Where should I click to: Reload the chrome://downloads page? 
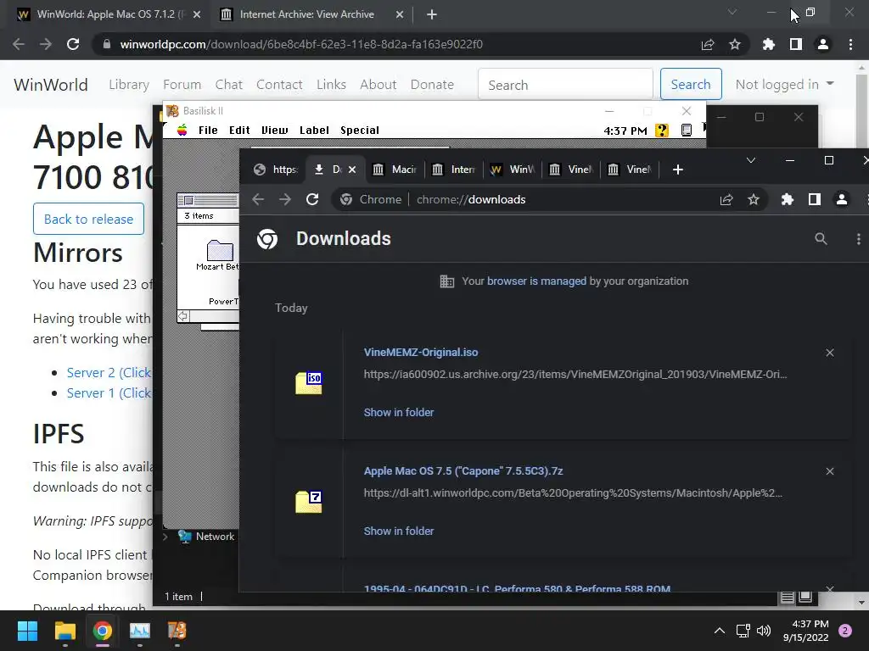coord(312,199)
